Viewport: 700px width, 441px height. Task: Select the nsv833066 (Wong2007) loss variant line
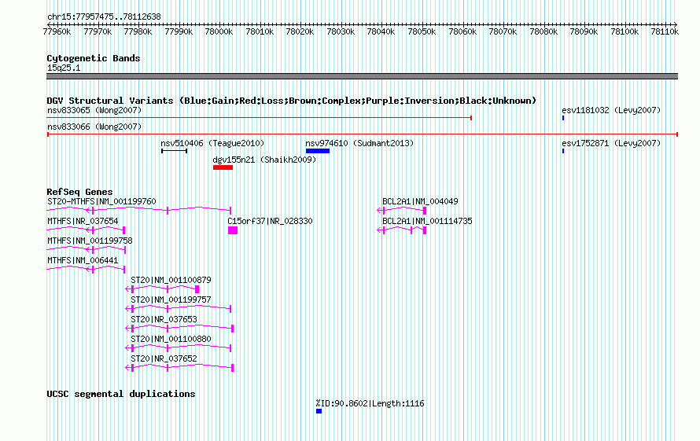pyautogui.click(x=363, y=134)
